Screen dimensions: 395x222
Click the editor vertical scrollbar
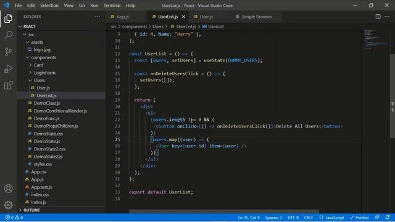click(x=393, y=96)
